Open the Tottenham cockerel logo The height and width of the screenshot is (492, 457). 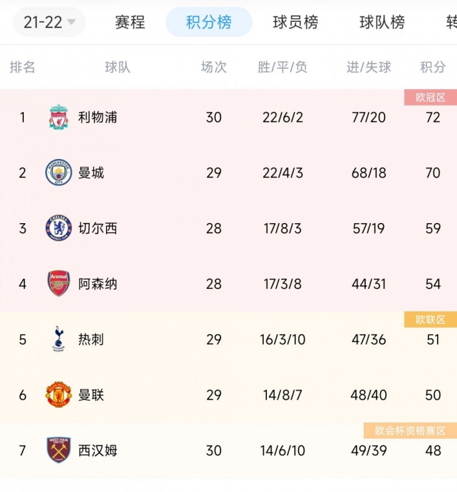click(x=58, y=339)
